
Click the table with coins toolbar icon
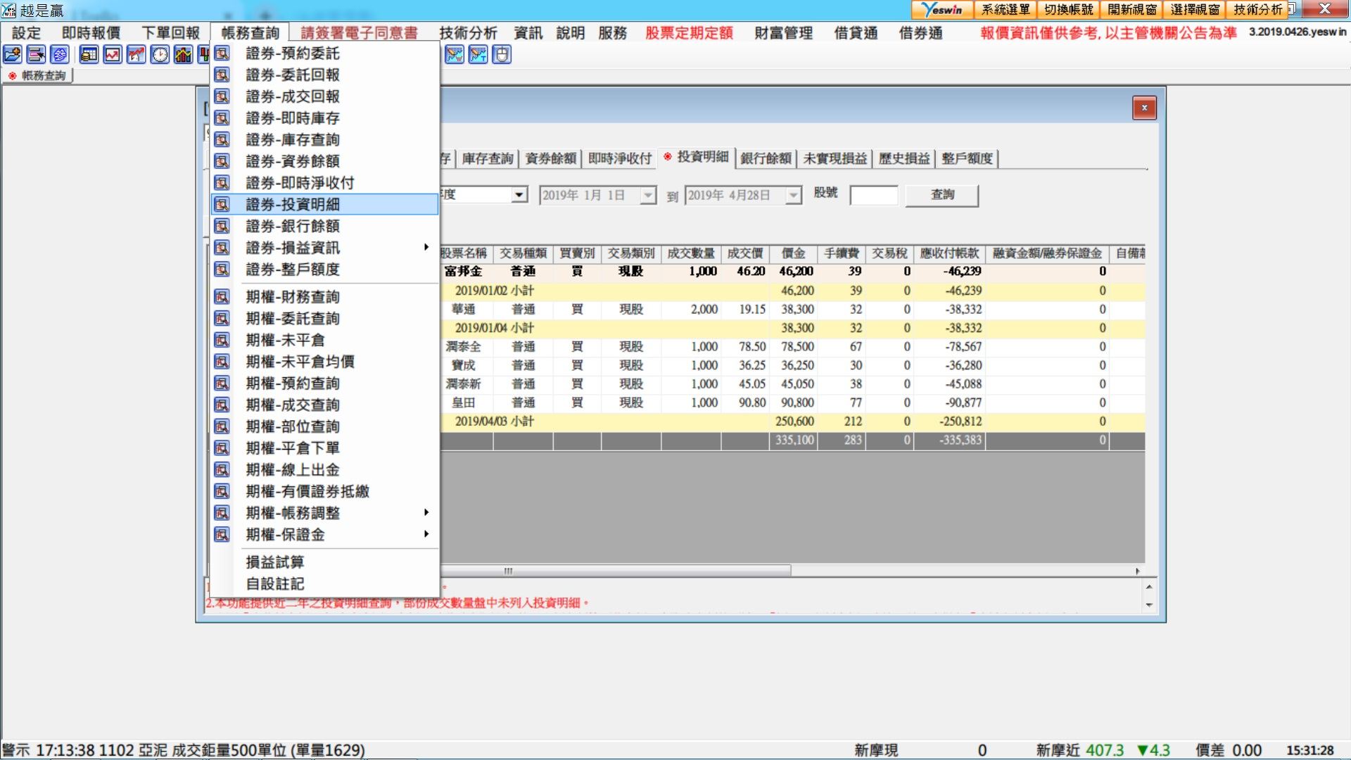(89, 55)
